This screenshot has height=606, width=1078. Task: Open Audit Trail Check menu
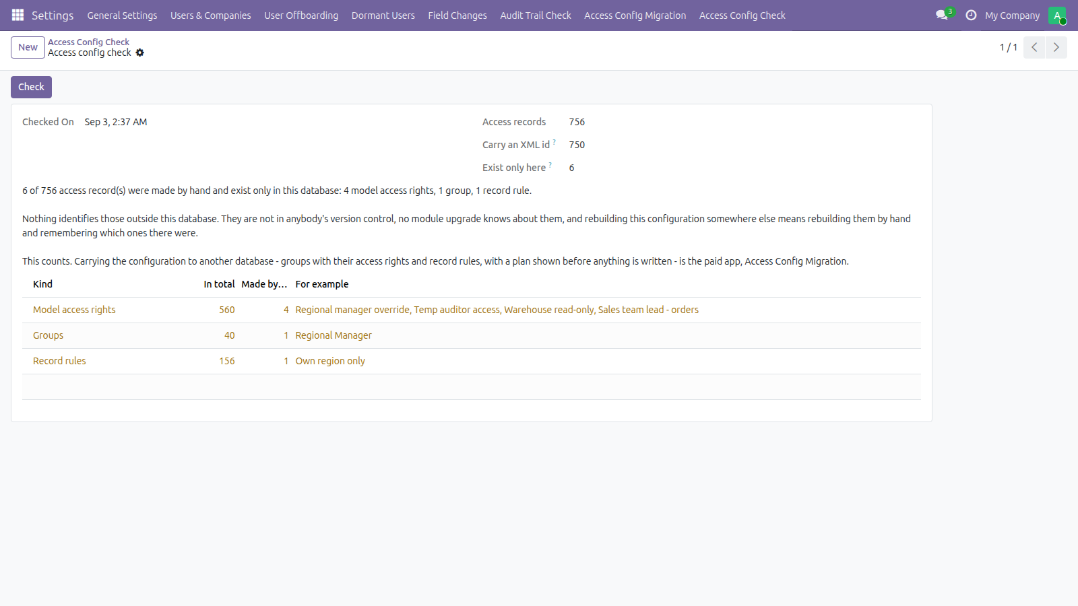click(536, 15)
